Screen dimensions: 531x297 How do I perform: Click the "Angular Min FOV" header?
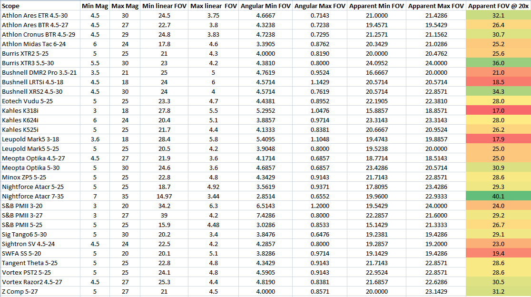click(266, 6)
